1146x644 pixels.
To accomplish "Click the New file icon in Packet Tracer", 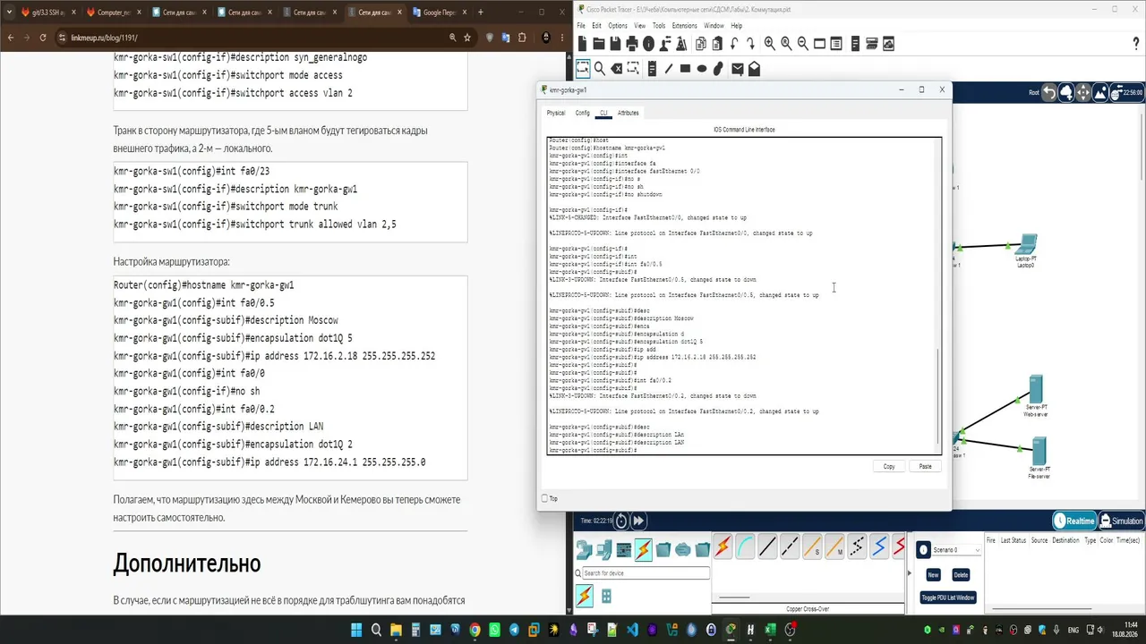I will (582, 44).
